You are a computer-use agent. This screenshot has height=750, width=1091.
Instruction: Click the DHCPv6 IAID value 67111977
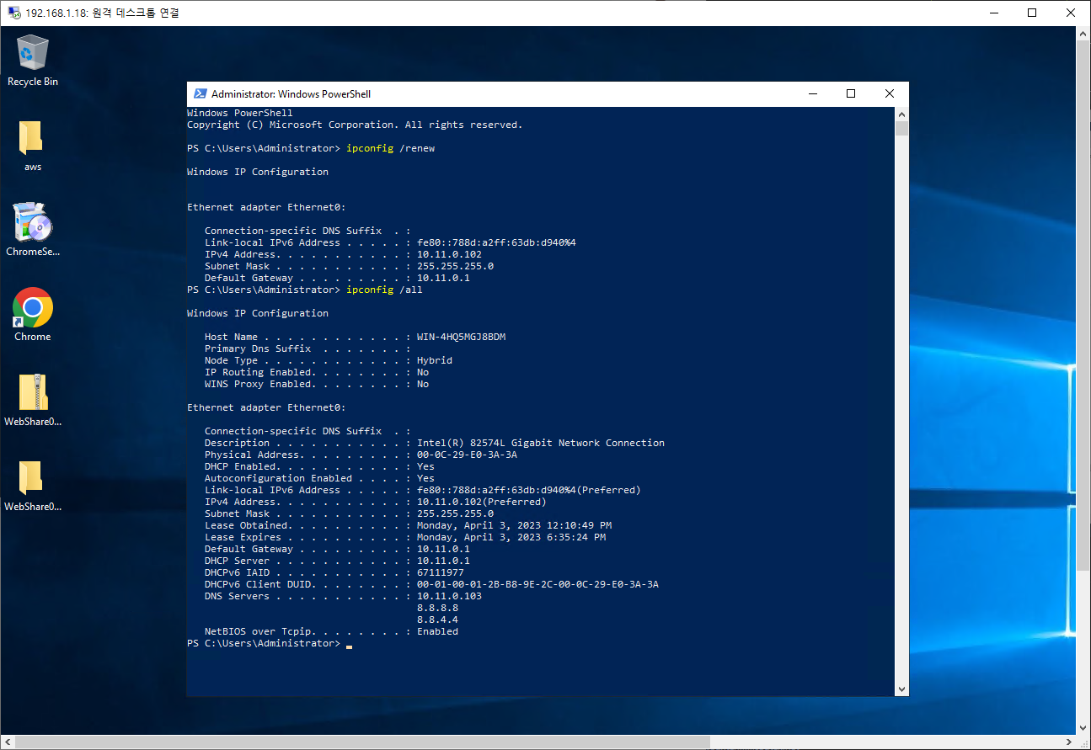click(440, 572)
